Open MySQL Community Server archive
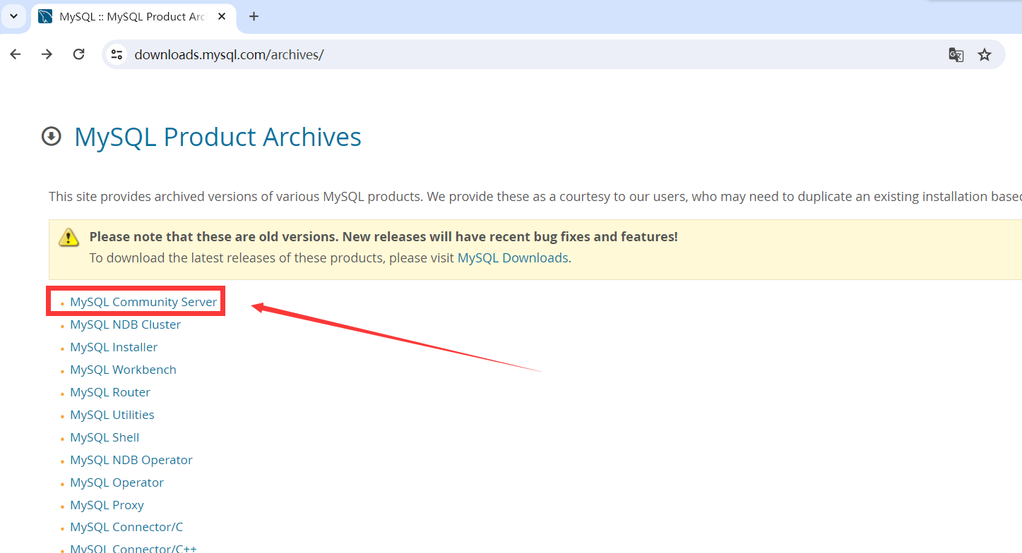This screenshot has height=553, width=1022. coord(143,302)
